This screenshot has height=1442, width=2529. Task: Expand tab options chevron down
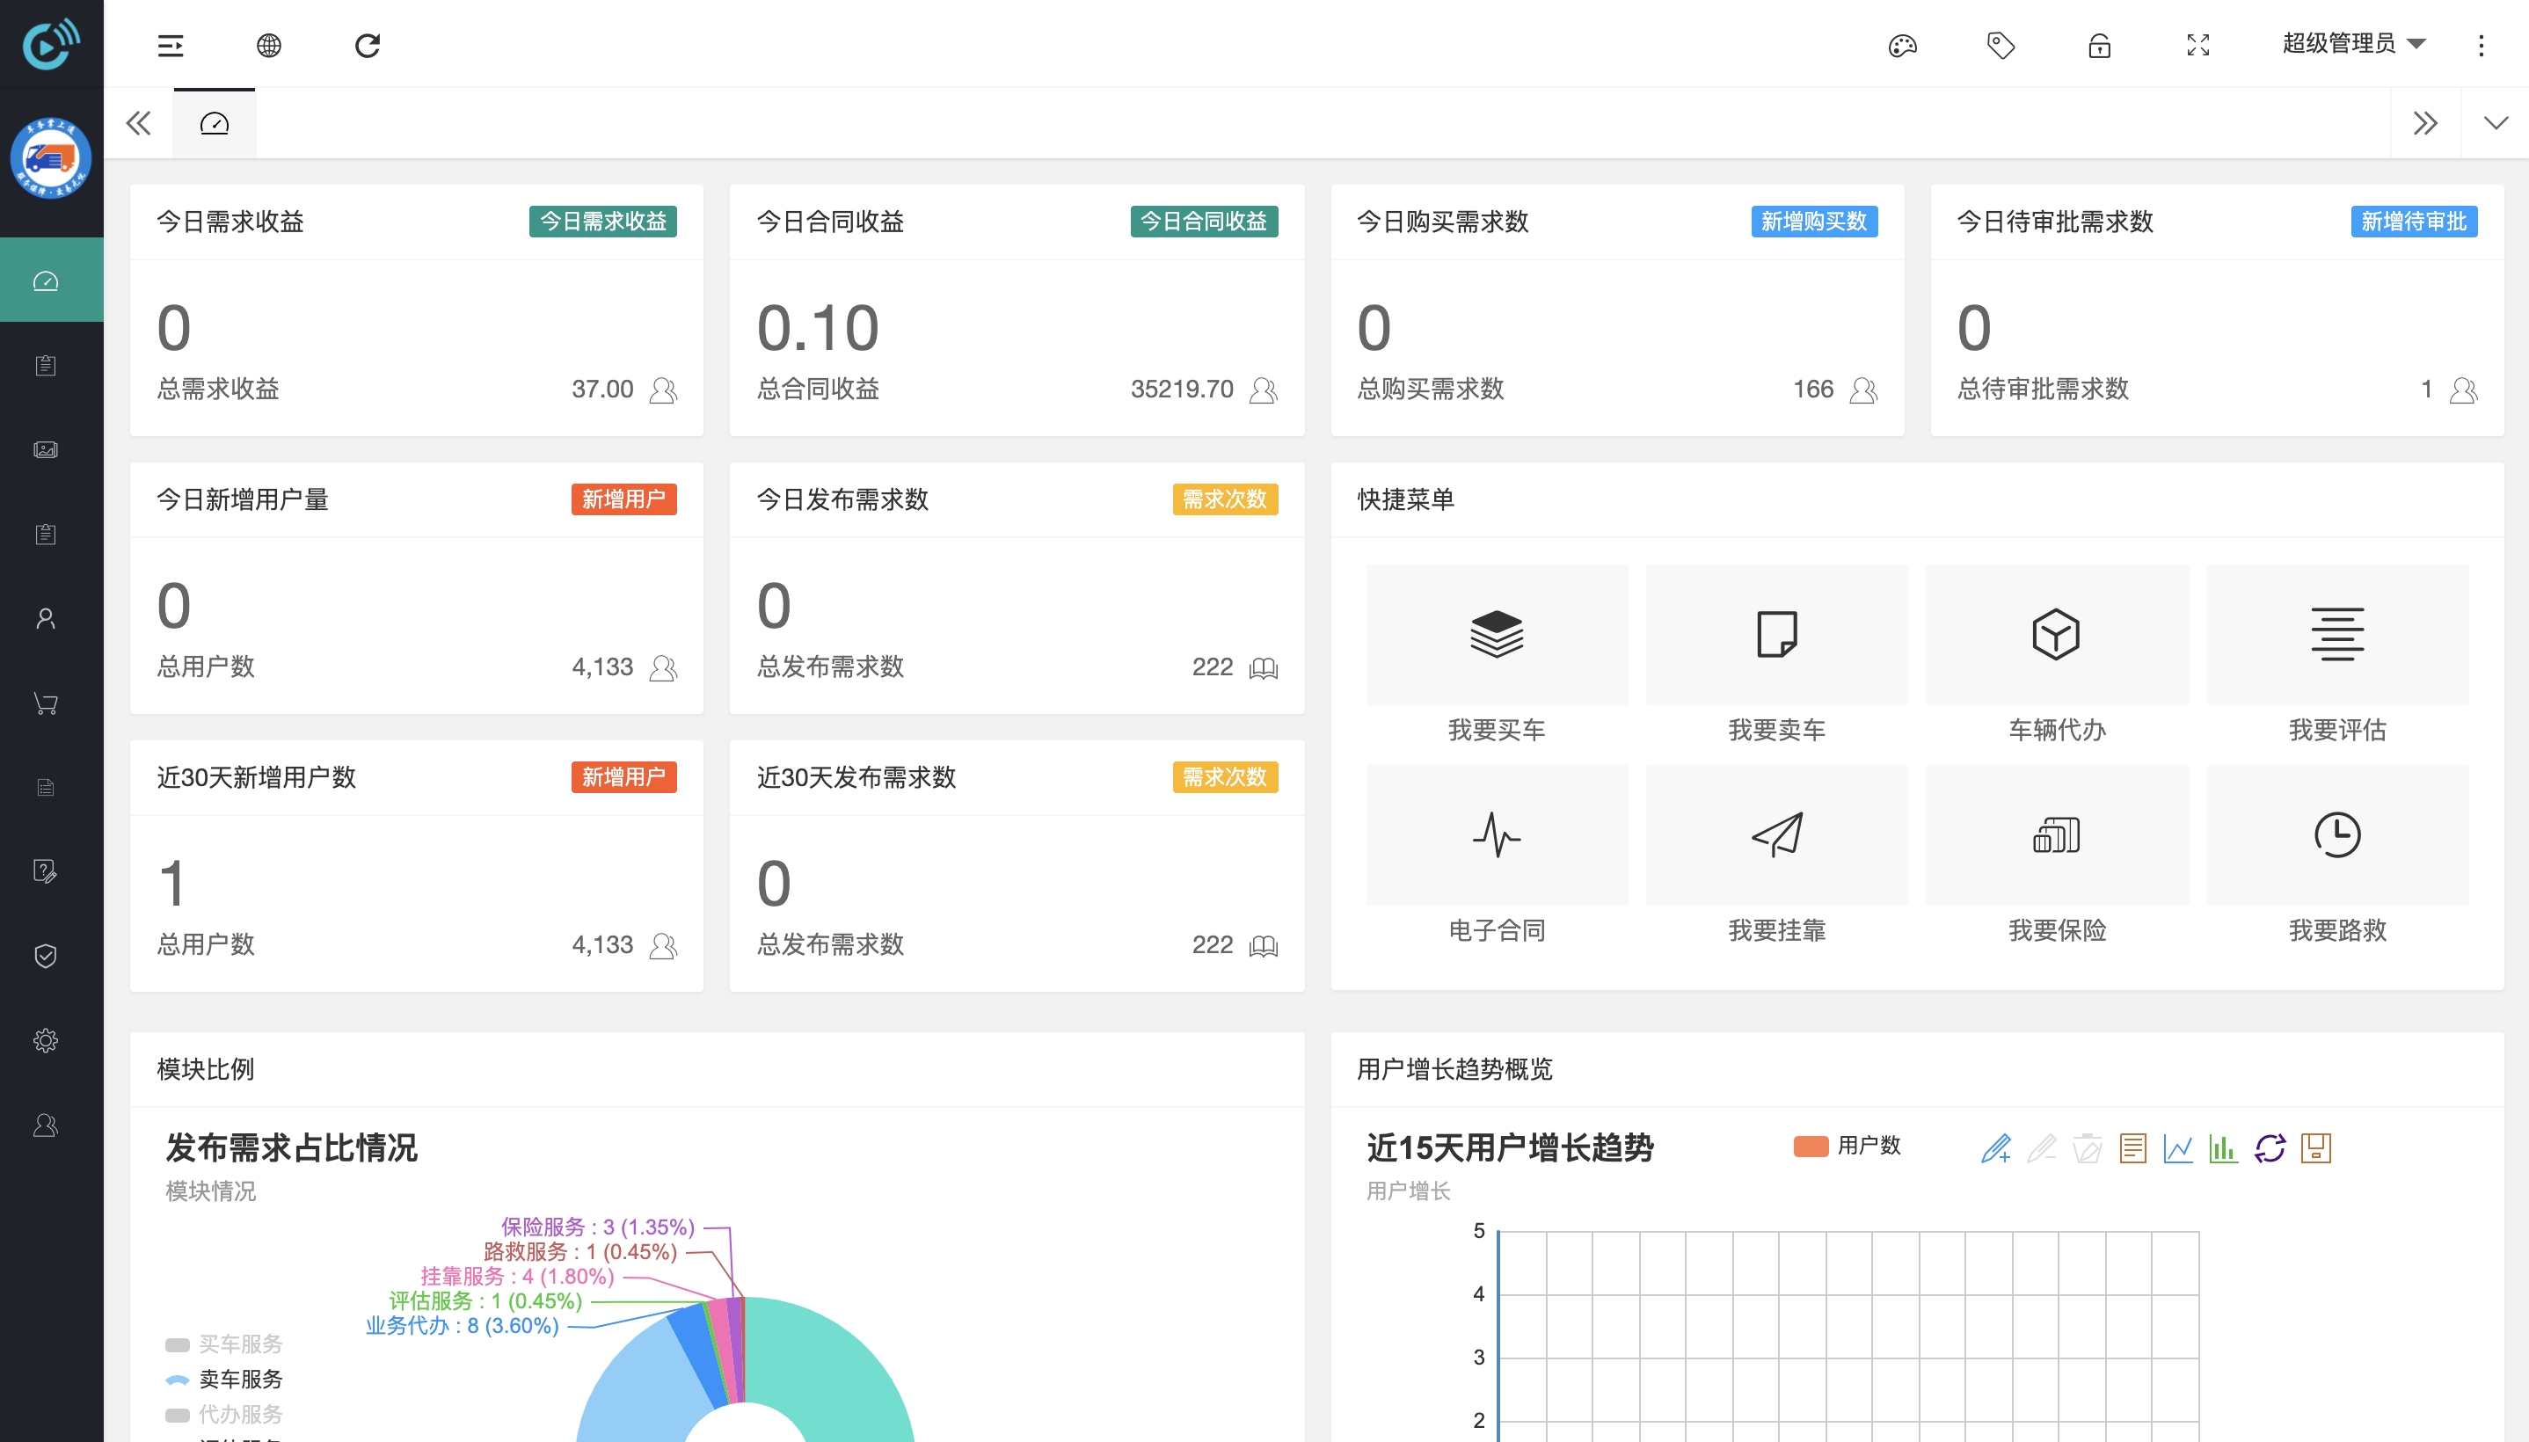point(2496,123)
